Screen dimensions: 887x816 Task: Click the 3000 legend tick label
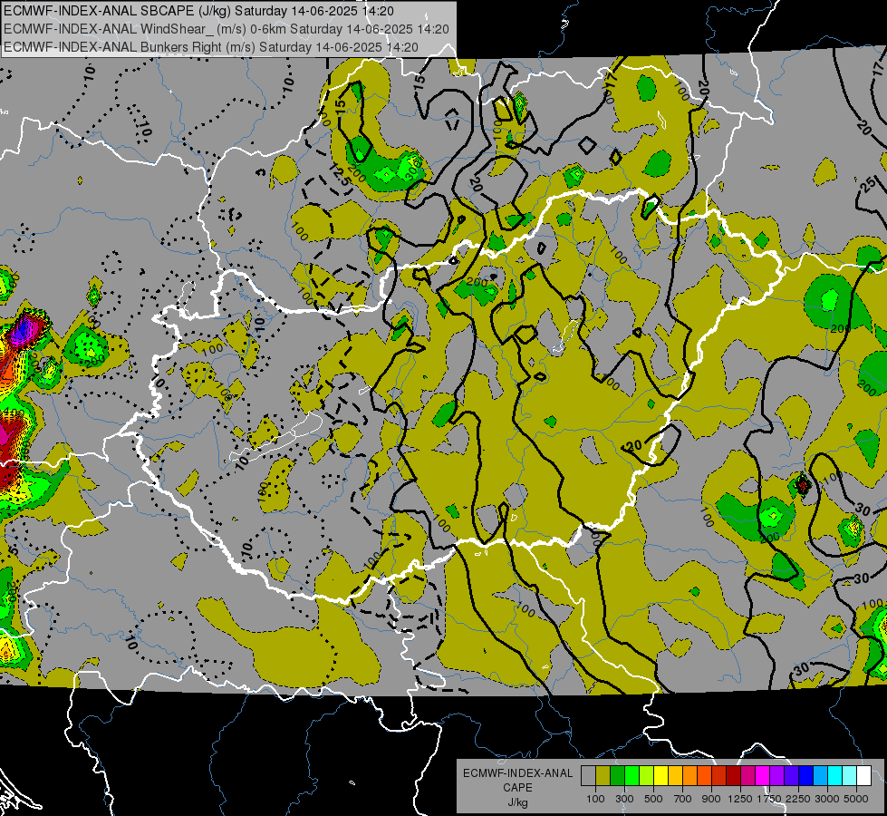coord(827,799)
